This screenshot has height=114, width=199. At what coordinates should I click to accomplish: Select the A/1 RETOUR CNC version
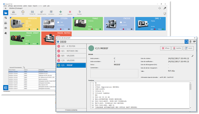(71, 51)
